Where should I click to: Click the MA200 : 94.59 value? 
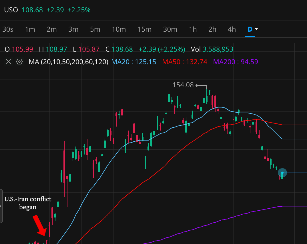click(236, 62)
